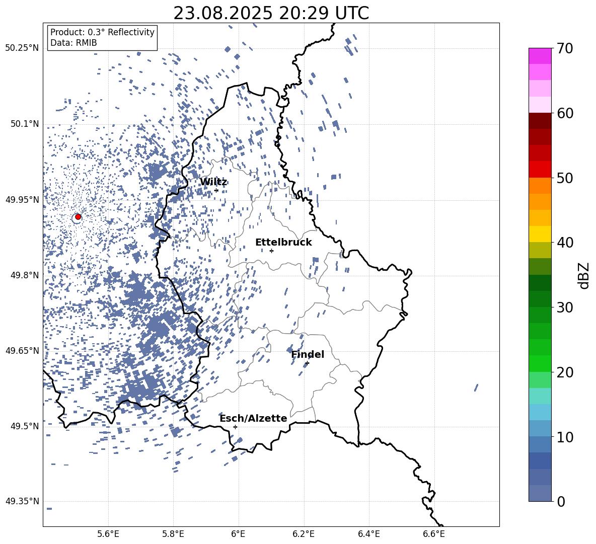Click the 70 tick label on colorbar

pos(565,48)
